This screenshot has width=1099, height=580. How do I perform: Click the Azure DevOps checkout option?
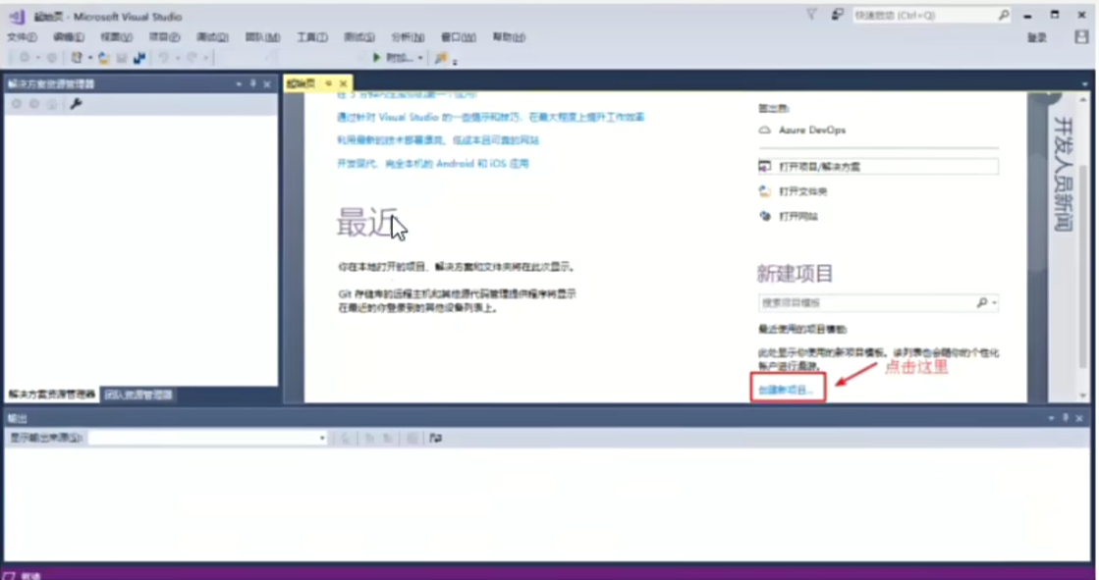802,131
